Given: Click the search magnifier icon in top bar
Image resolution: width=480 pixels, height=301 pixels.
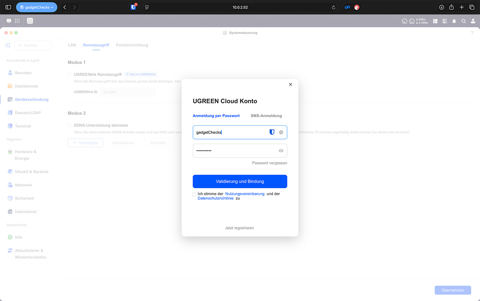Looking at the screenshot, I should tap(463, 21).
